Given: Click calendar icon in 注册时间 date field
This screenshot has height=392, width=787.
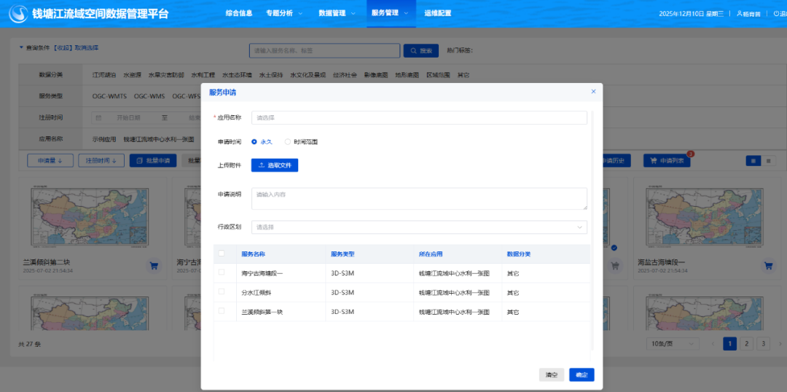Looking at the screenshot, I should [x=98, y=117].
